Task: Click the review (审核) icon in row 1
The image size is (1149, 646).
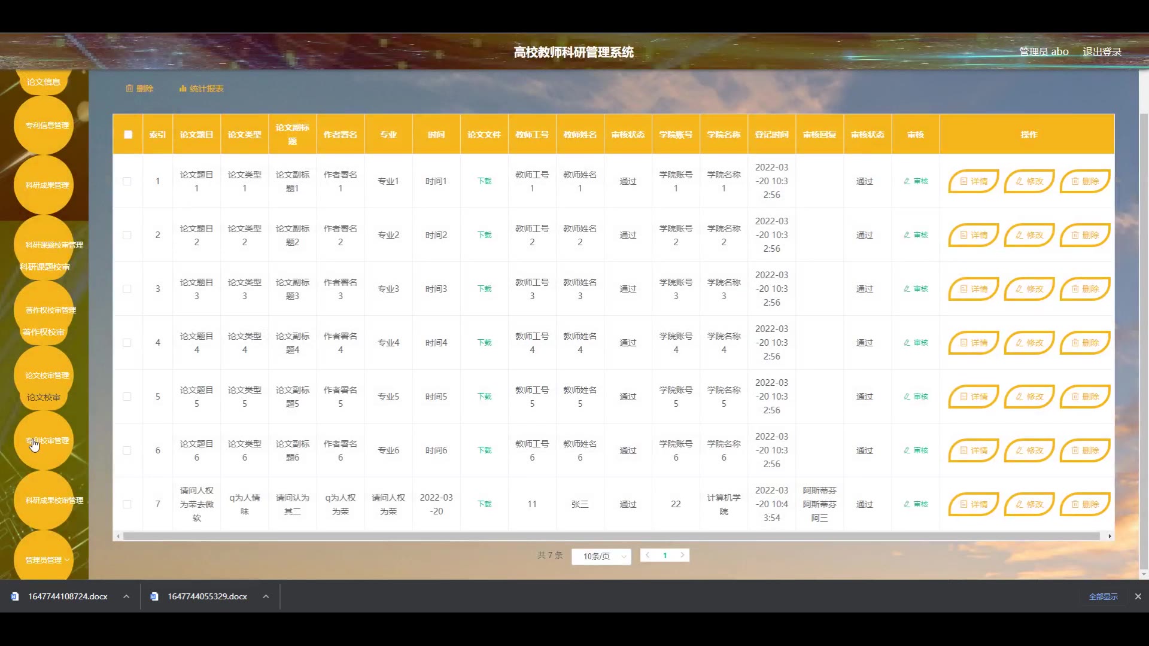Action: [x=916, y=181]
